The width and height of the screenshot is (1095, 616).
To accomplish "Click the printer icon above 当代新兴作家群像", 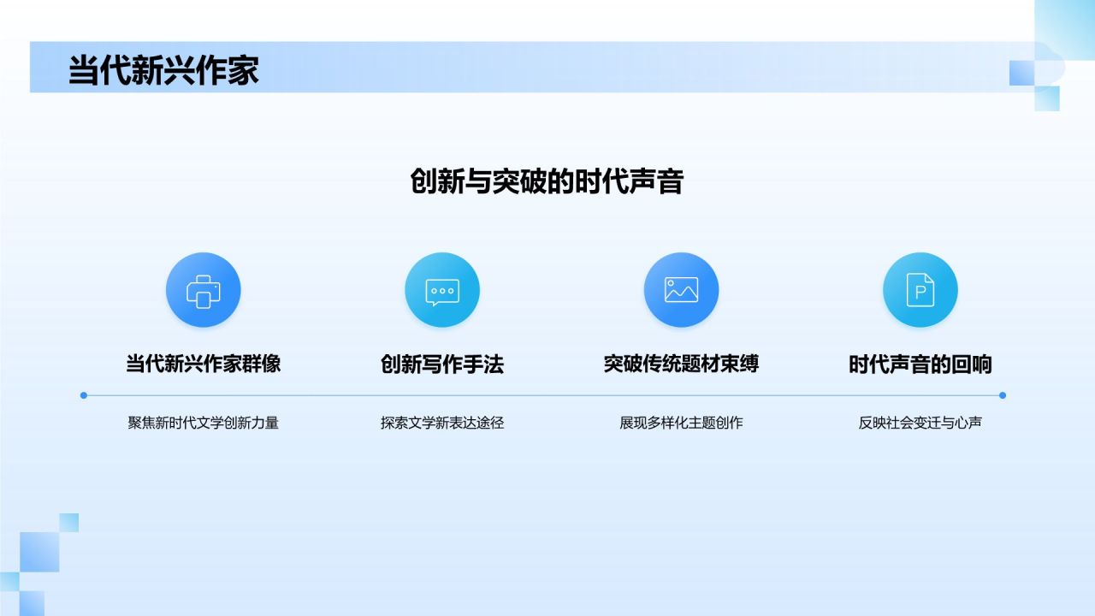I will coord(204,290).
